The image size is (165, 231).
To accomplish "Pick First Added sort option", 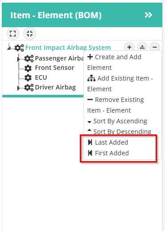I will [x=108, y=153].
